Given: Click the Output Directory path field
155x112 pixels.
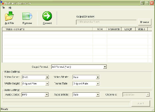Looking at the screenshot, I should (x=106, y=22).
